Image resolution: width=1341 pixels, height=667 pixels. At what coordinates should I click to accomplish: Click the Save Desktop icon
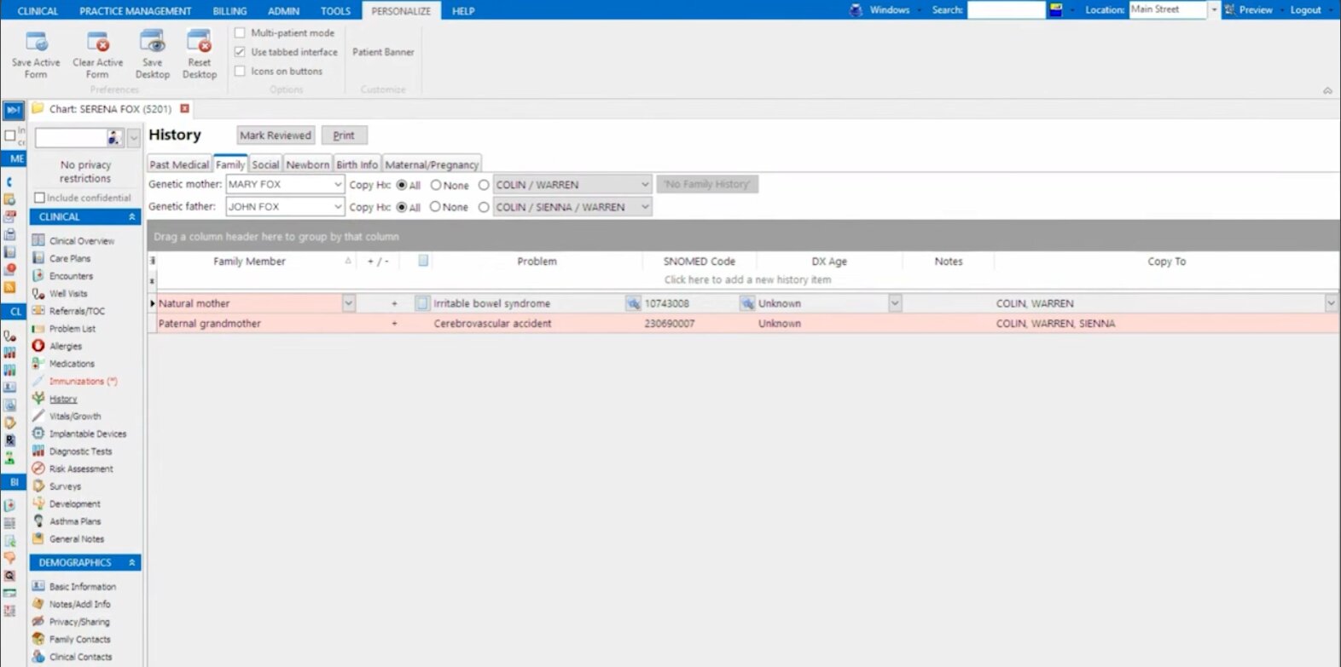tap(152, 43)
